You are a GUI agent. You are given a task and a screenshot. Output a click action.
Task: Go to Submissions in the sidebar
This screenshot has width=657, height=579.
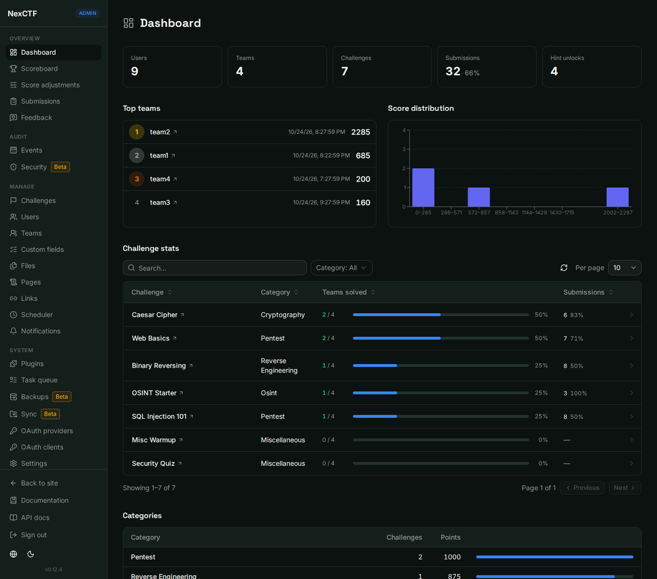[53, 101]
